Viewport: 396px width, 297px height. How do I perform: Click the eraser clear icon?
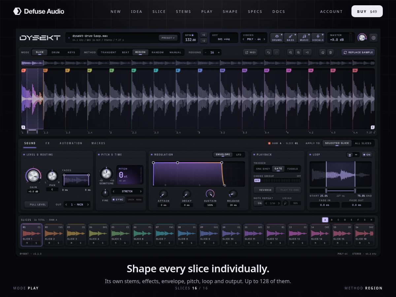[323, 52]
